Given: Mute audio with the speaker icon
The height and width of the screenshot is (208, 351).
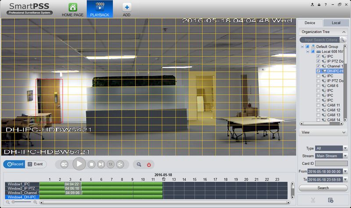Looking at the screenshot, I should 120,164.
